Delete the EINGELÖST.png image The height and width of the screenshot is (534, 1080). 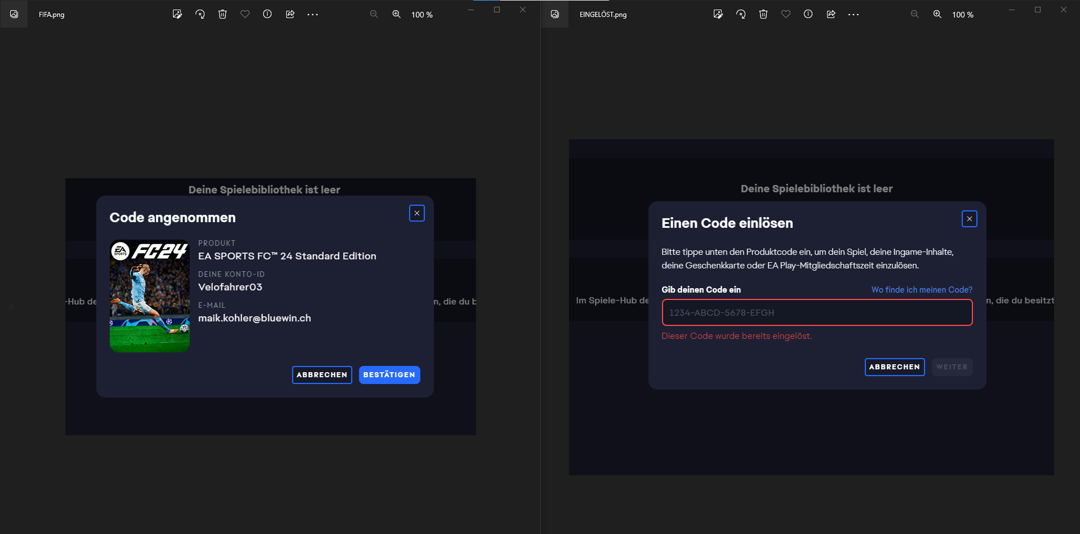point(763,15)
